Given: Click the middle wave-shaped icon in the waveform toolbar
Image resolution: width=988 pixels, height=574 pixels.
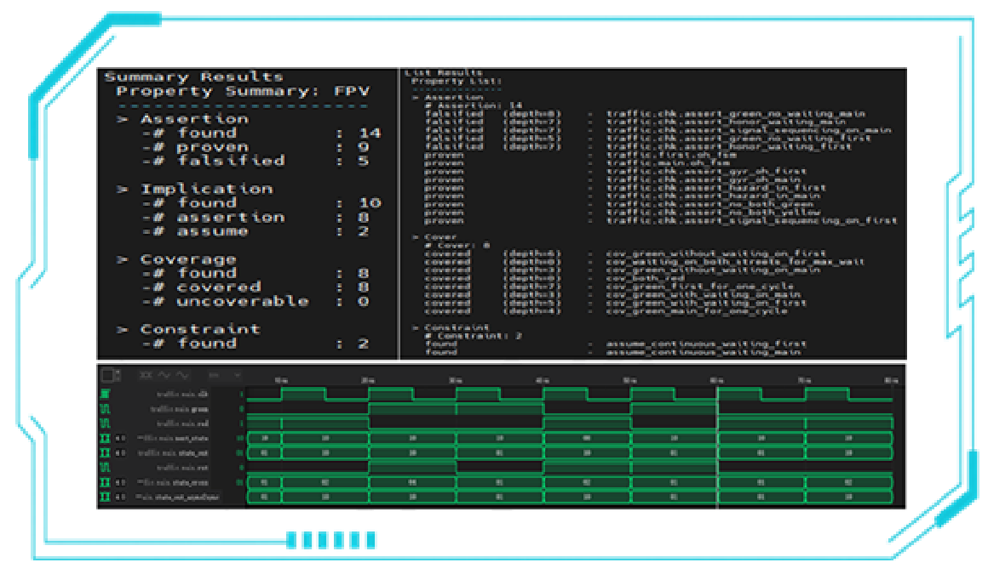Looking at the screenshot, I should tap(164, 375).
